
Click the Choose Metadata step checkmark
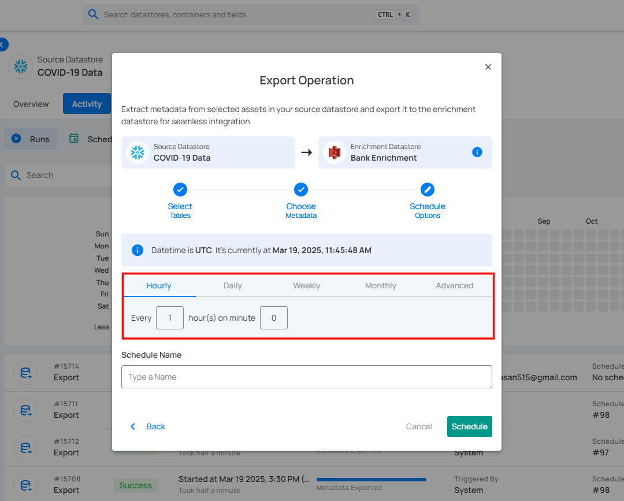tap(300, 190)
